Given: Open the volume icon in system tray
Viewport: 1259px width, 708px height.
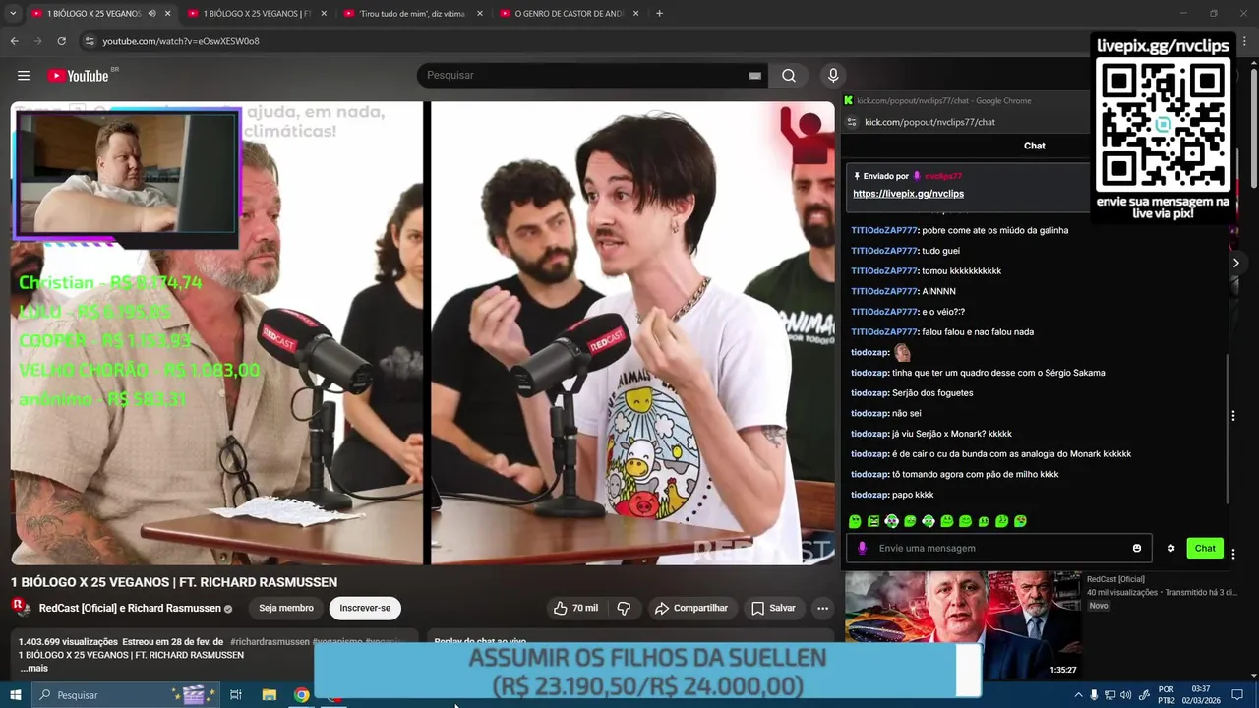Looking at the screenshot, I should click(1125, 695).
